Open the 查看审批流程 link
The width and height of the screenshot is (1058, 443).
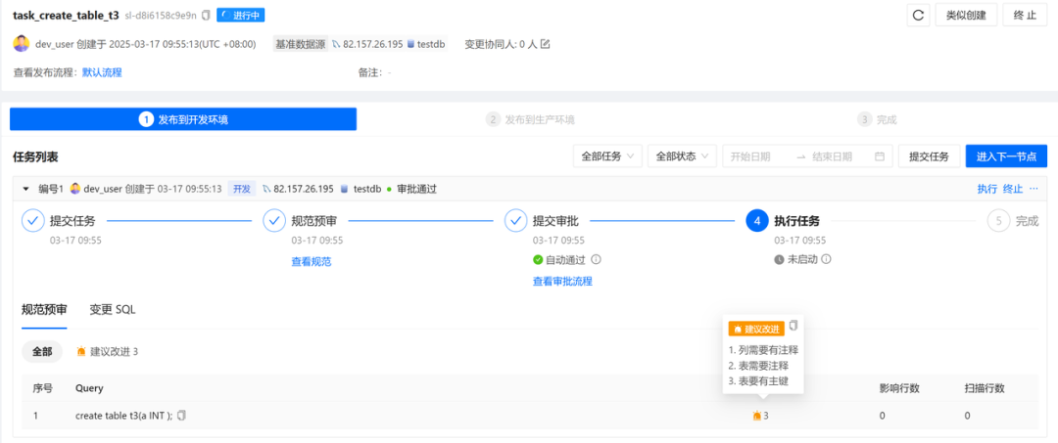(x=562, y=282)
